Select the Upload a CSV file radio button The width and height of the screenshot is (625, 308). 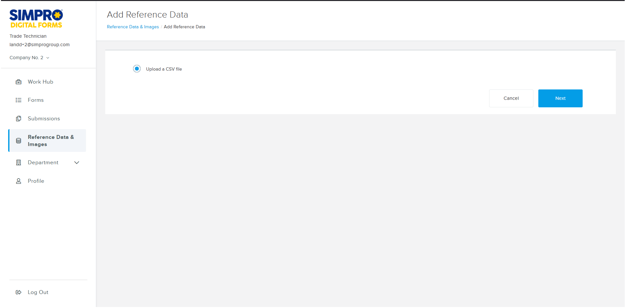point(137,69)
